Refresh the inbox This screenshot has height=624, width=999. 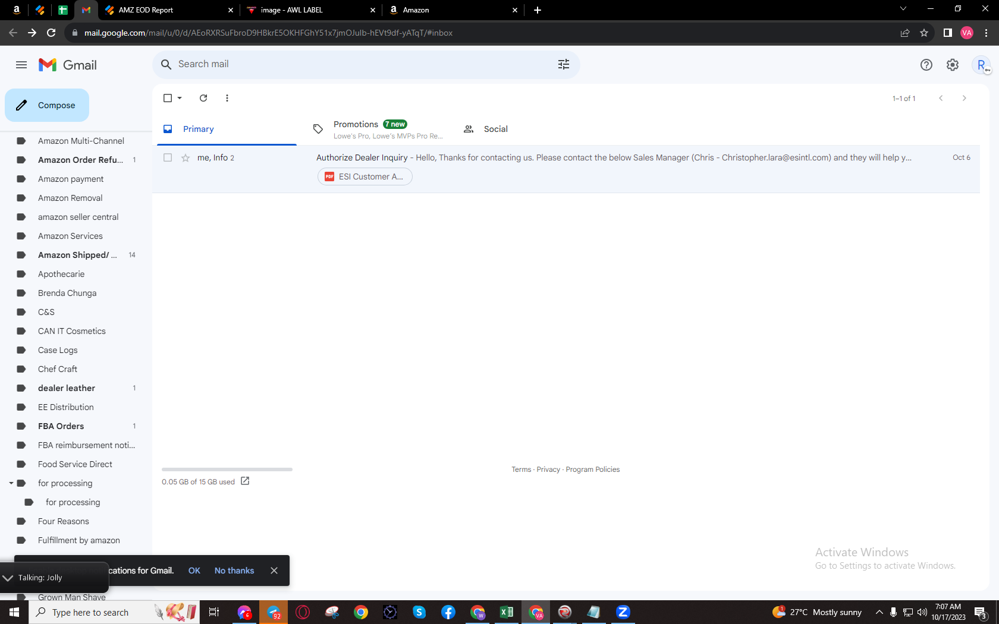pos(203,98)
